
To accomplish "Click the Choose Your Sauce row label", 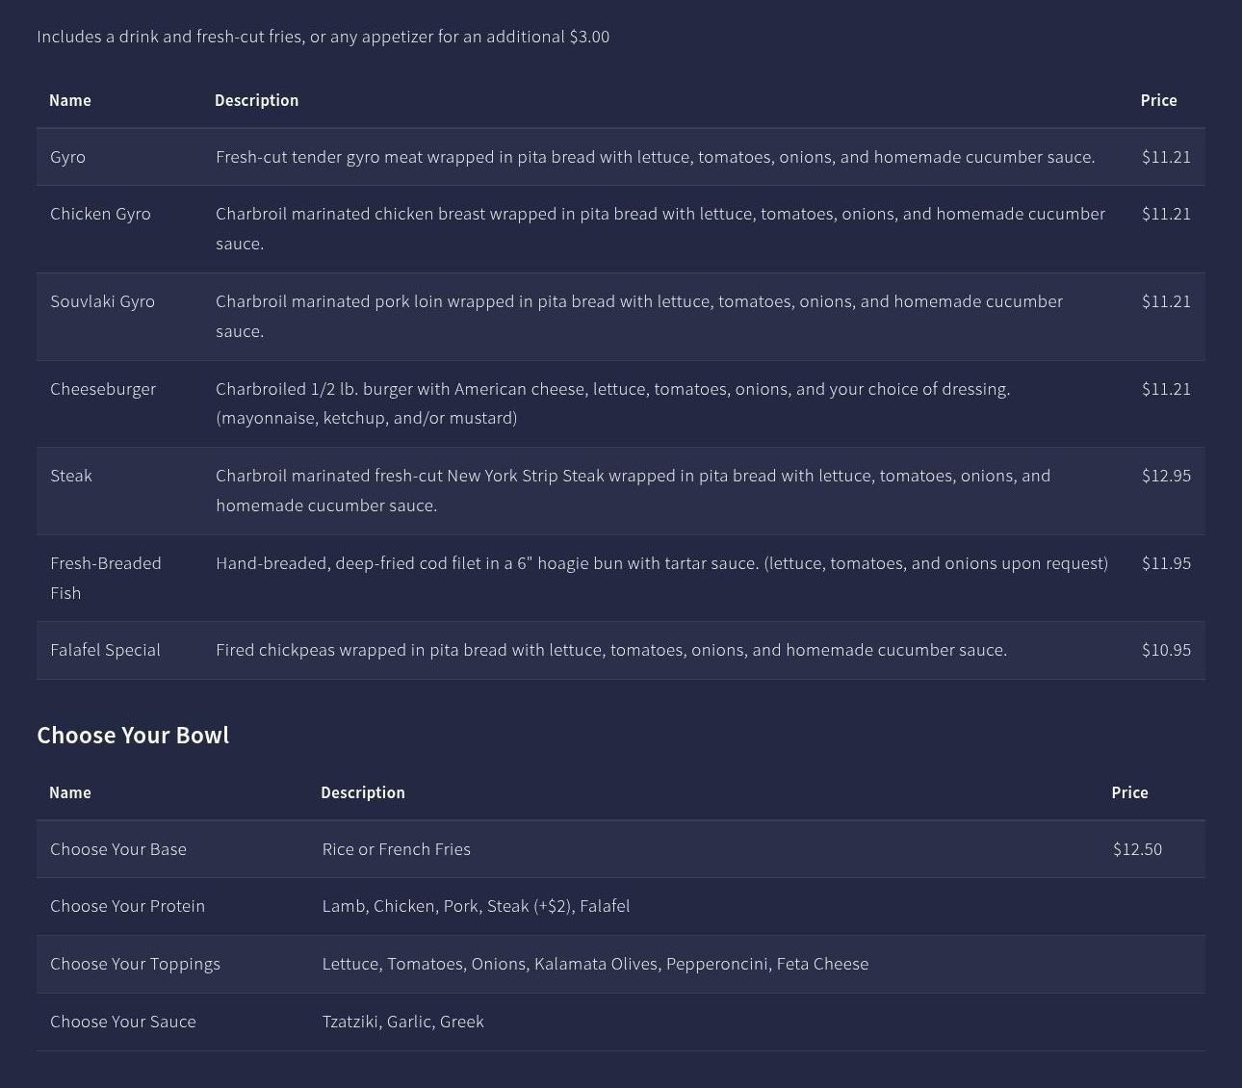I will click(x=122, y=1022).
